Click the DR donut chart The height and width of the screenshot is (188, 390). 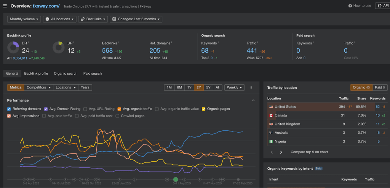click(13, 47)
